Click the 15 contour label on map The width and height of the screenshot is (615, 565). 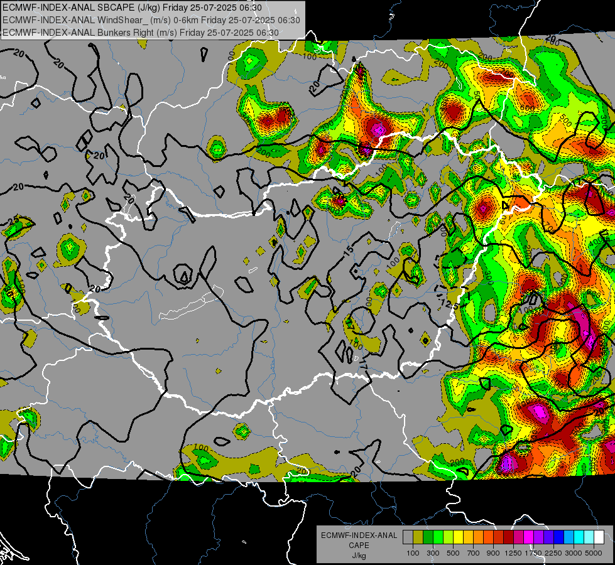pyautogui.click(x=348, y=250)
